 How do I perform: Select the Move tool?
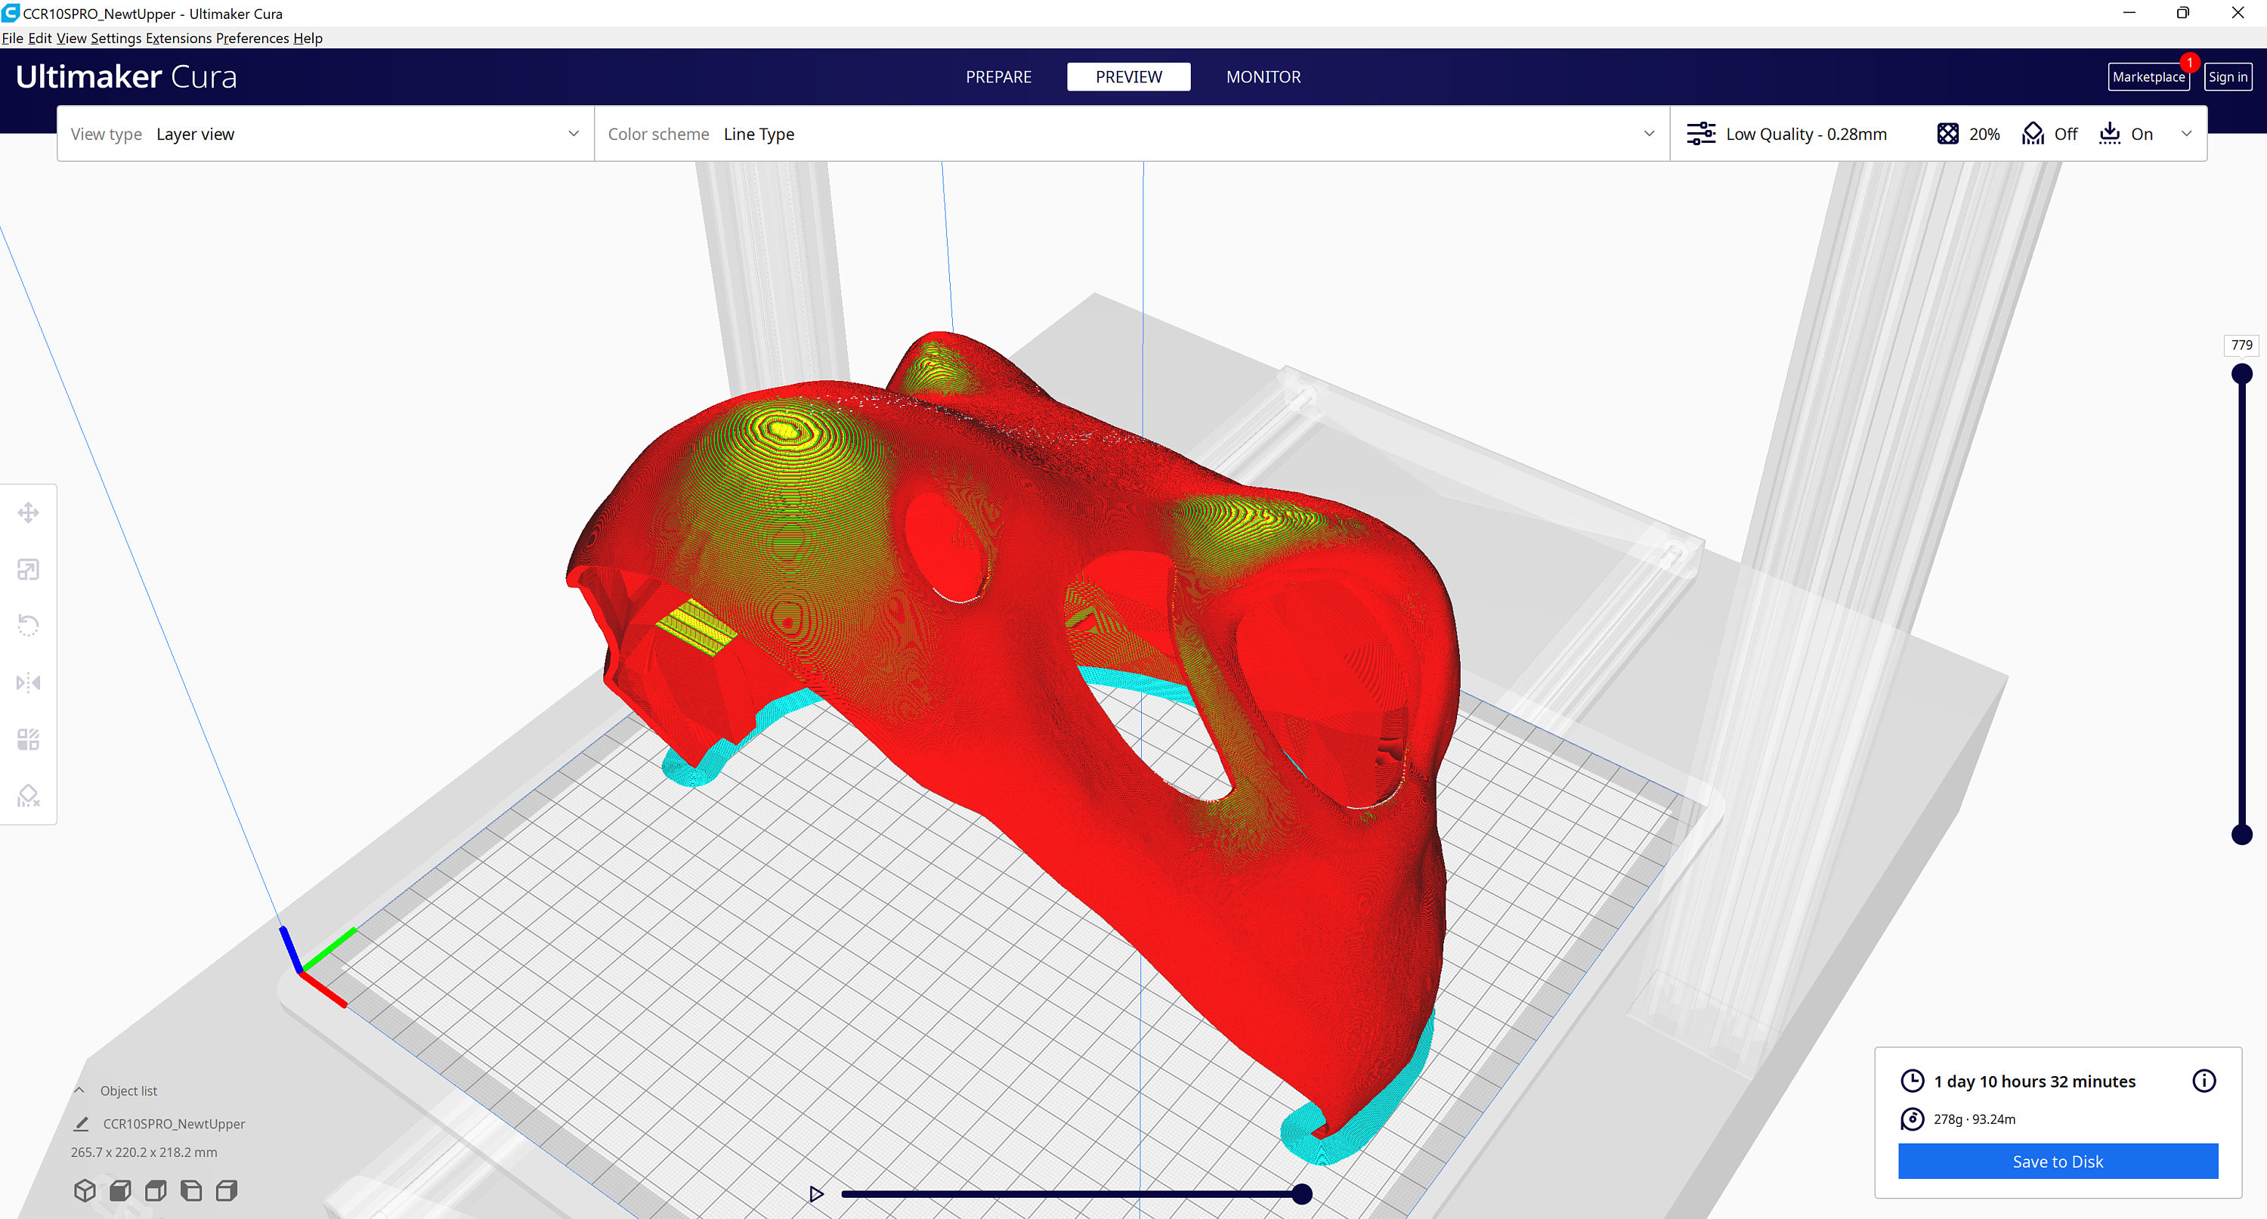(x=29, y=512)
